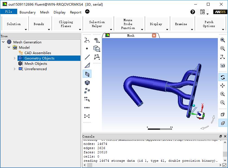Image resolution: width=228 pixels, height=168 pixels.
Task: Select the pan/translate view tool
Action: coord(222,86)
